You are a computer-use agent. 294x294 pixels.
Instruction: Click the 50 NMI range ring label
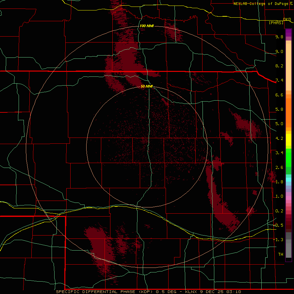(x=147, y=86)
